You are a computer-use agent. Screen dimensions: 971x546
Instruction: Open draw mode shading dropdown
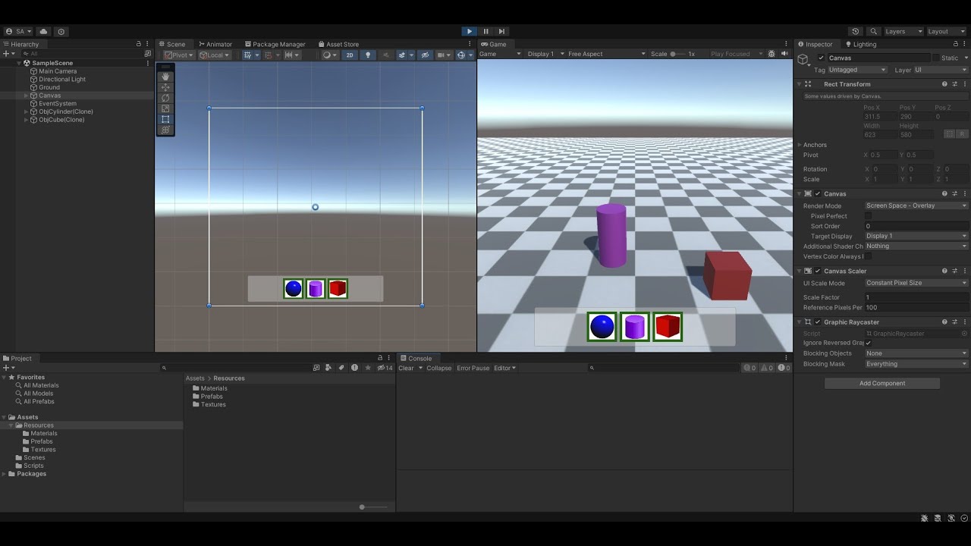(x=330, y=55)
